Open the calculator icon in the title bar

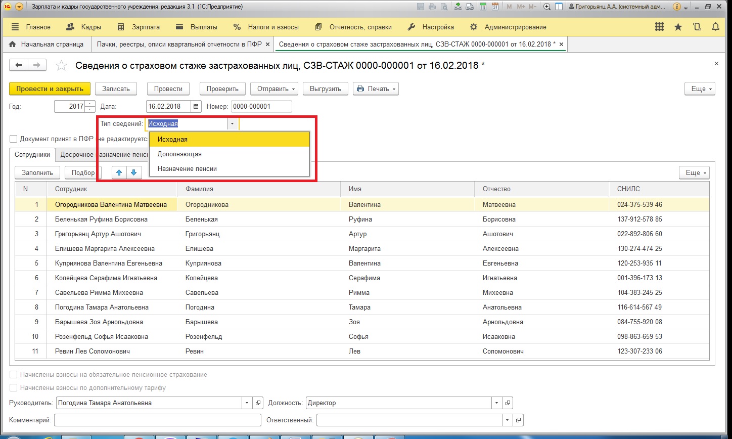click(x=483, y=7)
